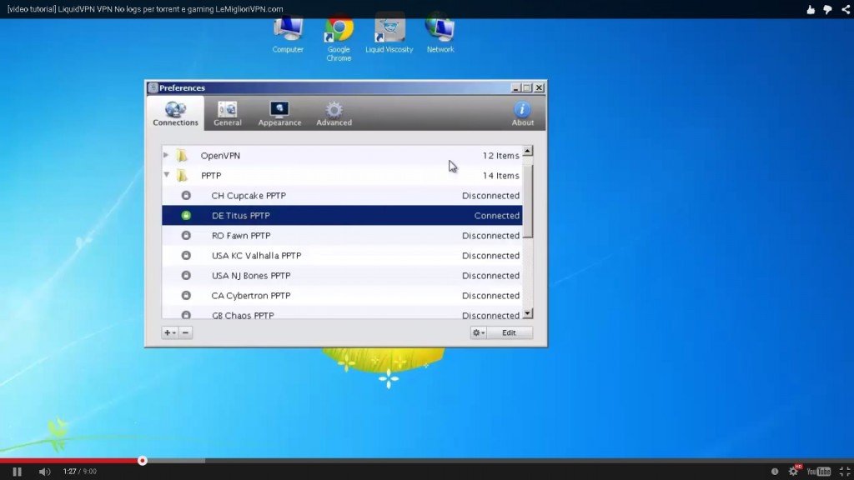The height and width of the screenshot is (480, 854).
Task: Click the '12 Items' count text
Action: click(500, 156)
